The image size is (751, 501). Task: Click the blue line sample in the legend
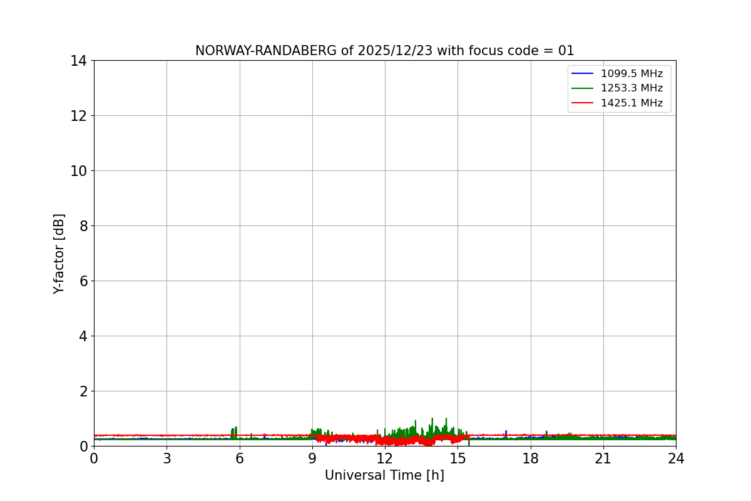pos(583,74)
